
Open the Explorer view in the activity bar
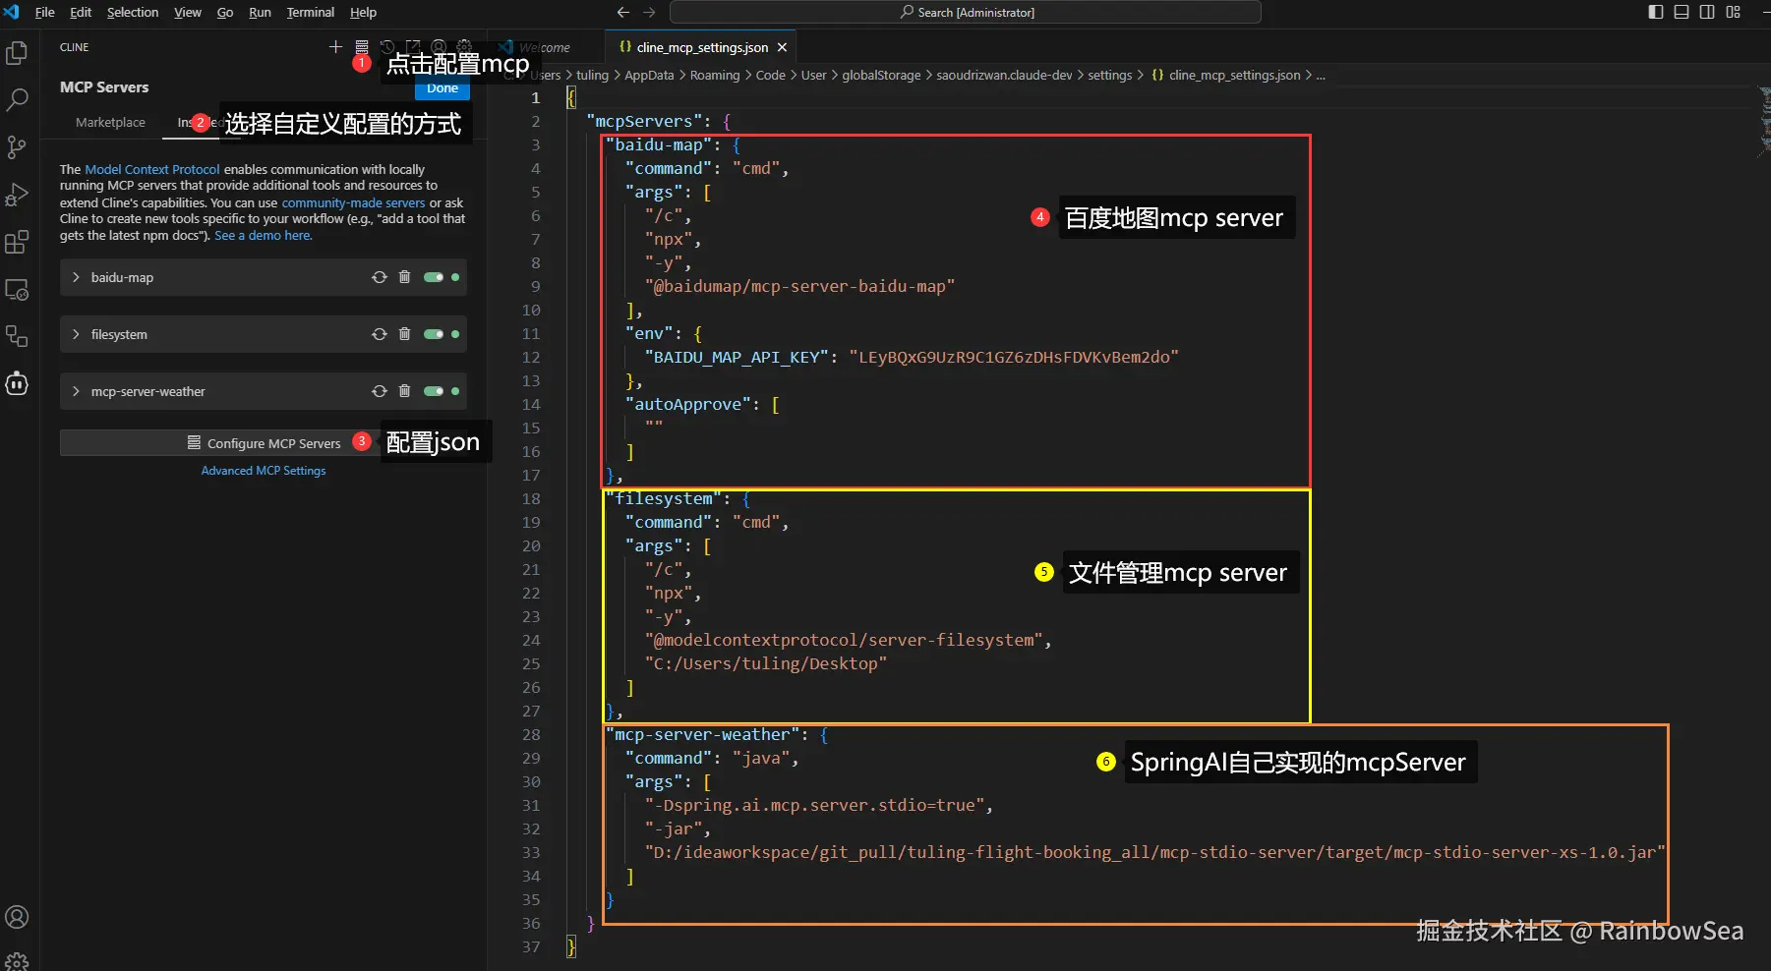pyautogui.click(x=17, y=52)
